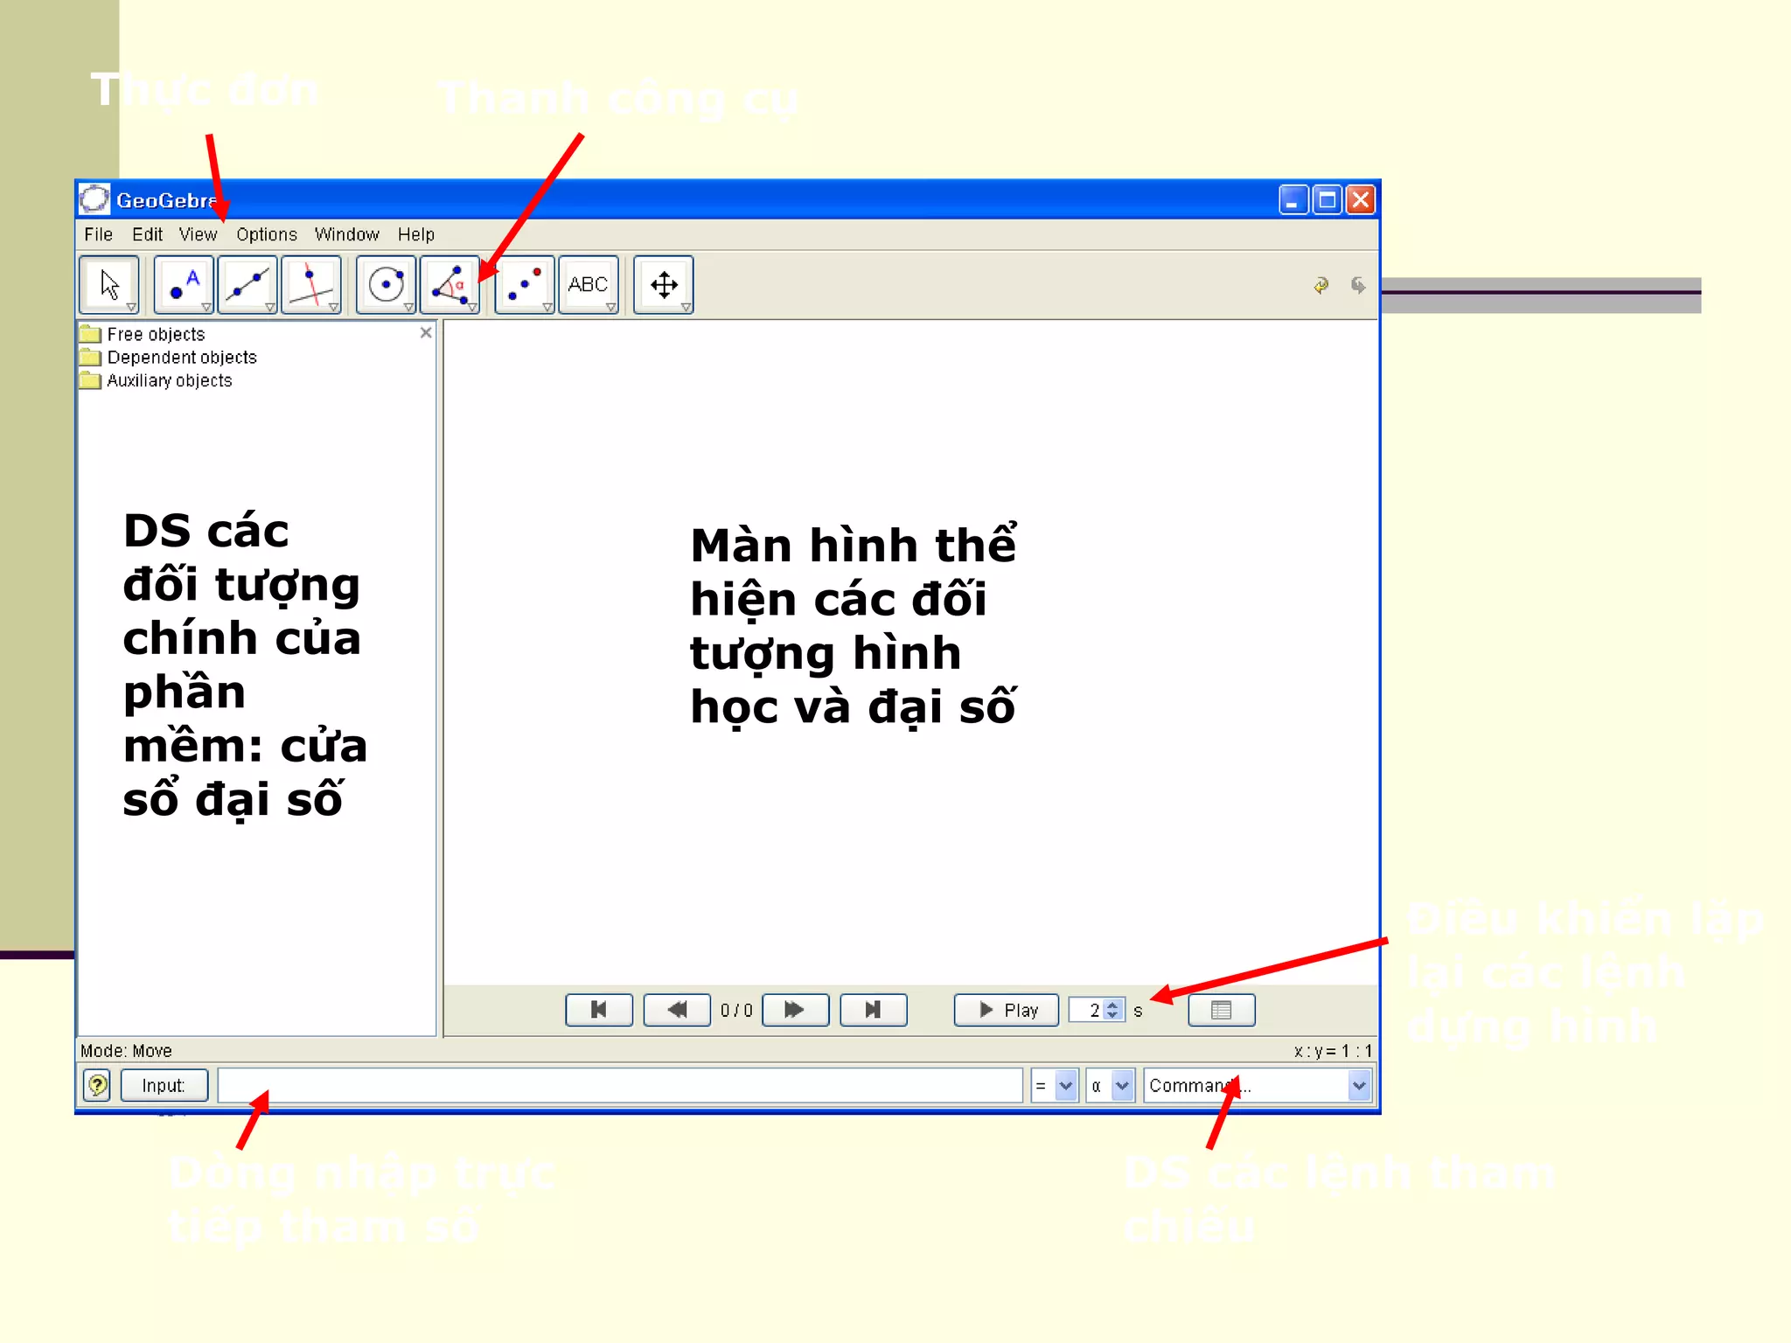Click the input help question mark icon
The width and height of the screenshot is (1791, 1343).
coord(97,1085)
